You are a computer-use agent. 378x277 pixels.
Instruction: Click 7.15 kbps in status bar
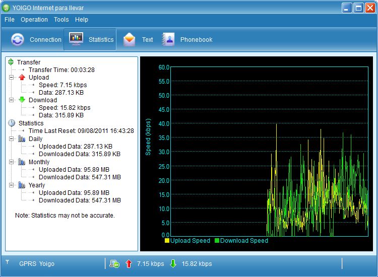(x=150, y=264)
